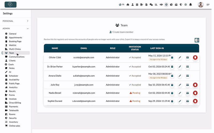Click Create team member link
The height and width of the screenshot is (133, 214).
click(121, 32)
